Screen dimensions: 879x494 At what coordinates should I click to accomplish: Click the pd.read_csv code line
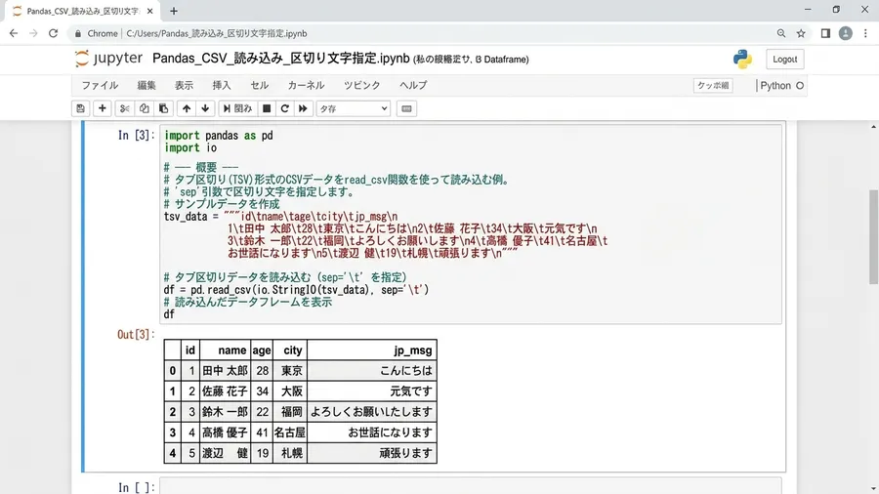[296, 290]
